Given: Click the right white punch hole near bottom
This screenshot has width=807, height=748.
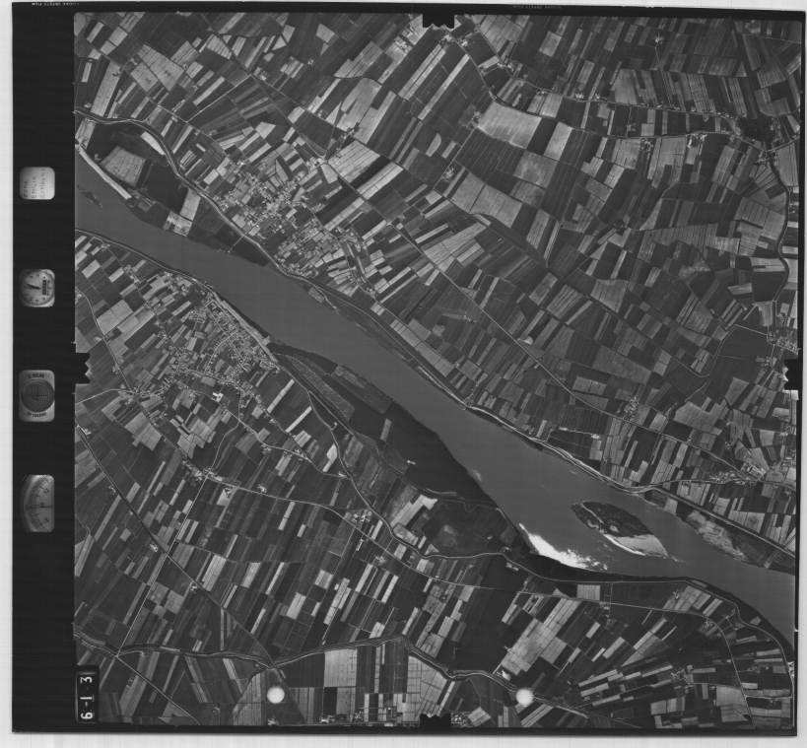Looking at the screenshot, I should click(524, 697).
